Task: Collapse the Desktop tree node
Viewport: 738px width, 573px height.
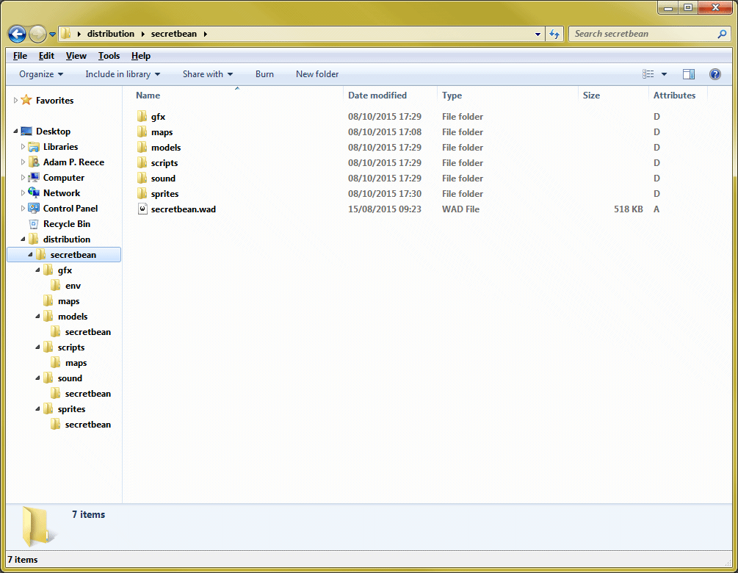Action: pyautogui.click(x=15, y=131)
